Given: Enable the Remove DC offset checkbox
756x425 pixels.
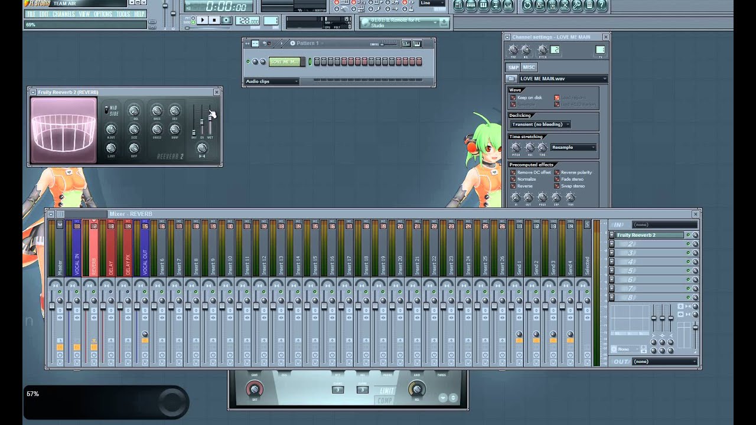Looking at the screenshot, I should click(513, 172).
